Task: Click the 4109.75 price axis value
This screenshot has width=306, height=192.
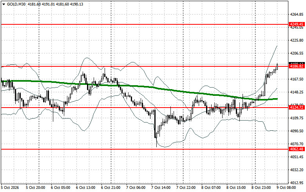Action: [x=297, y=118]
